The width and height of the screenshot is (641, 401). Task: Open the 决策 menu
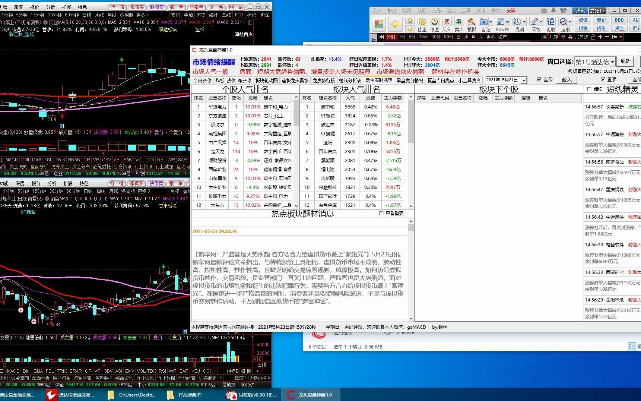(511, 10)
